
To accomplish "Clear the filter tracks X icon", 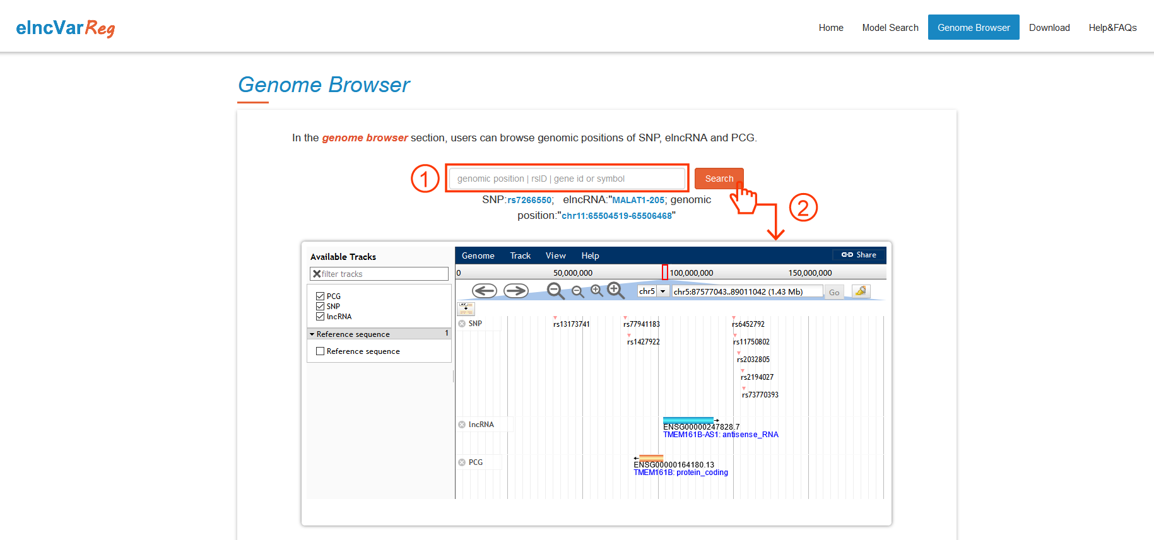I will click(x=317, y=274).
